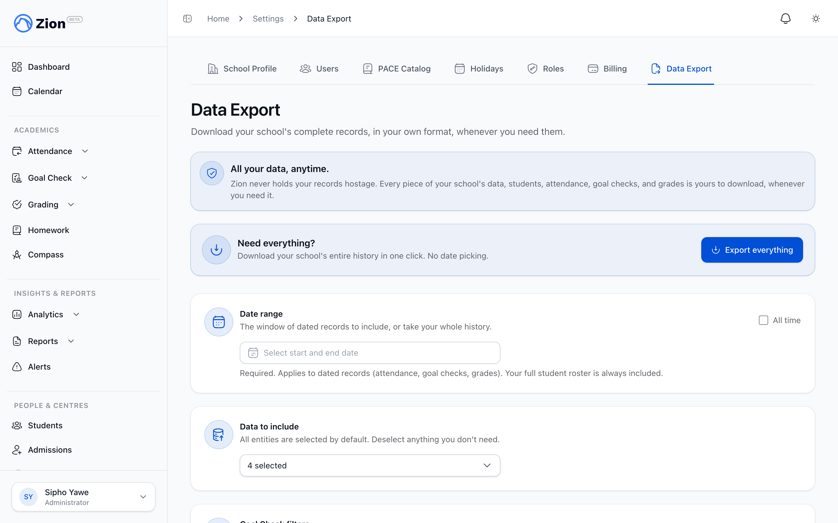Screen dimensions: 838x523
Task: Click the Users tab group icon
Action: pos(306,69)
